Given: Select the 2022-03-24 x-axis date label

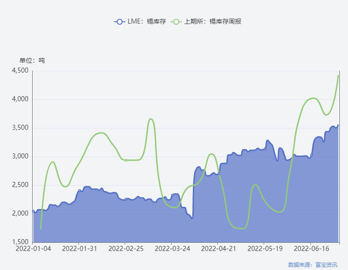Looking at the screenshot, I should (x=172, y=249).
